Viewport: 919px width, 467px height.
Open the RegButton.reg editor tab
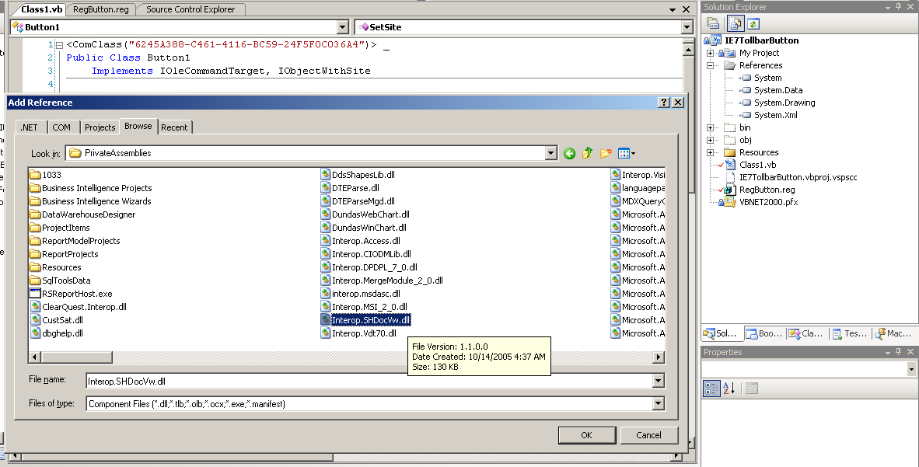click(x=101, y=9)
